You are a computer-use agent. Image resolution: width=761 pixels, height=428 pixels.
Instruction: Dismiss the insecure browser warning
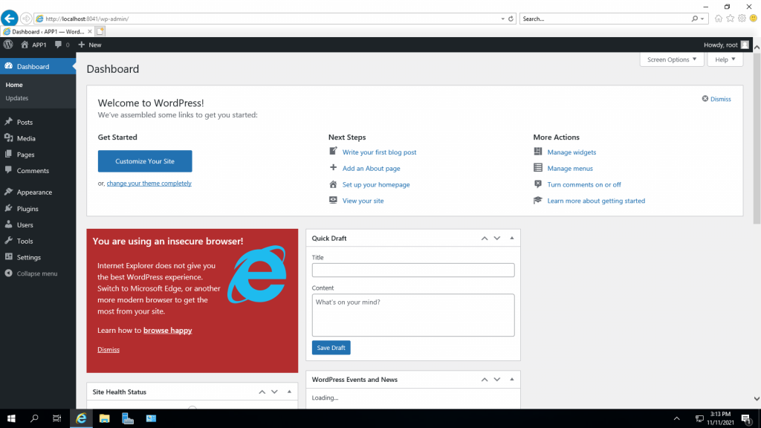pos(109,349)
